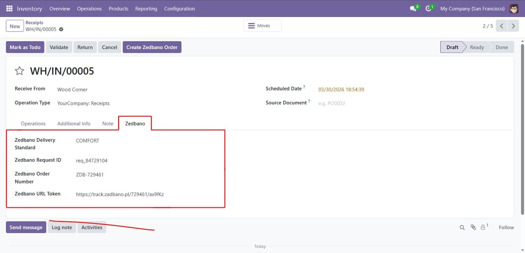
Task: Open the Activities button
Action: (92, 227)
